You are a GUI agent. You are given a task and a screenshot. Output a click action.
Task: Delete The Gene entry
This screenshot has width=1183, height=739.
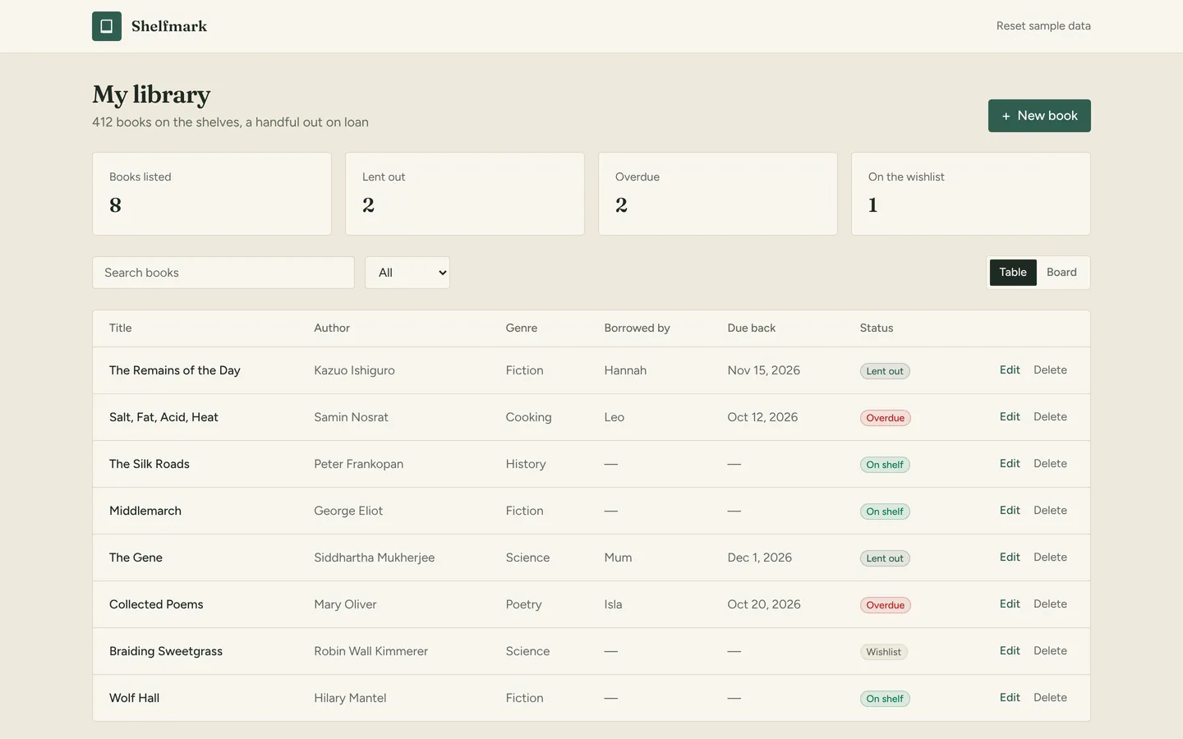point(1050,558)
